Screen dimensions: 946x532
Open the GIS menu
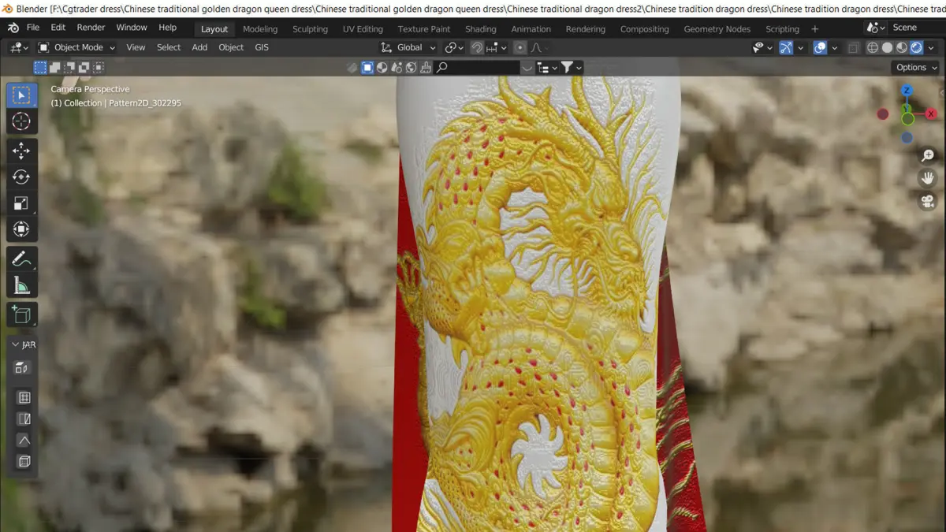click(262, 47)
